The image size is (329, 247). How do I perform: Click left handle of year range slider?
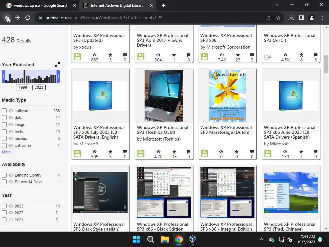pyautogui.click(x=3, y=77)
